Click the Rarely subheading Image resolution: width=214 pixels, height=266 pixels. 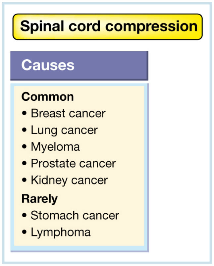39,199
